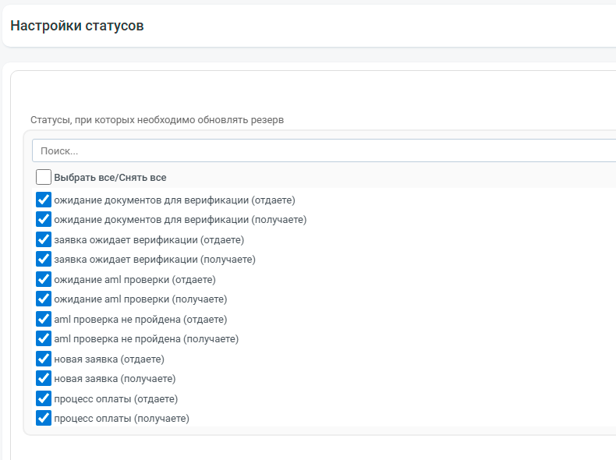Click label aml проверка не пройдена (получаете)

click(x=146, y=339)
